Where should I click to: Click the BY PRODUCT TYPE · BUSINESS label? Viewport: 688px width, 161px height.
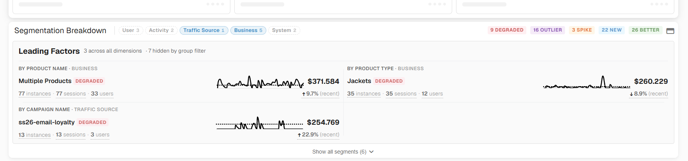pos(385,69)
